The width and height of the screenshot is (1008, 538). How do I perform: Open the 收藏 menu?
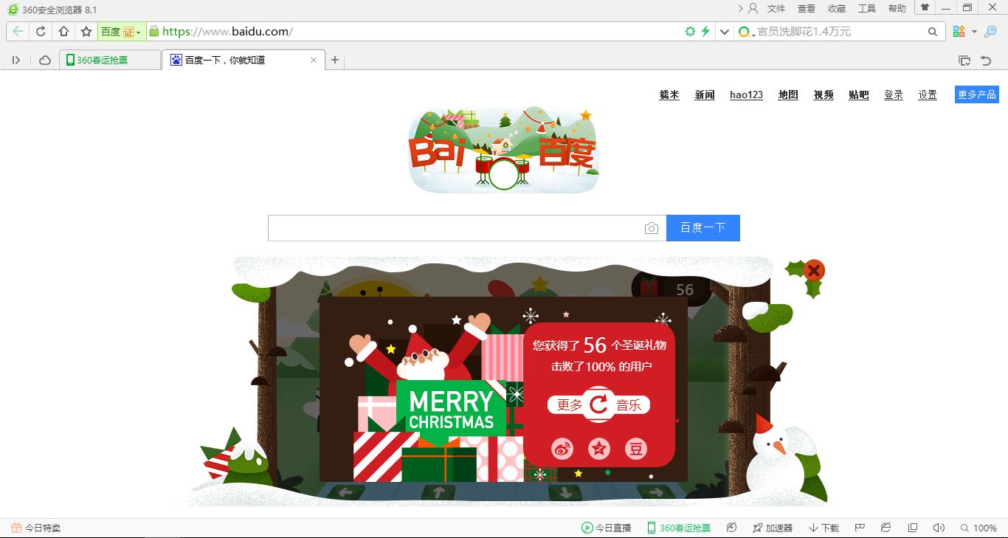(837, 9)
